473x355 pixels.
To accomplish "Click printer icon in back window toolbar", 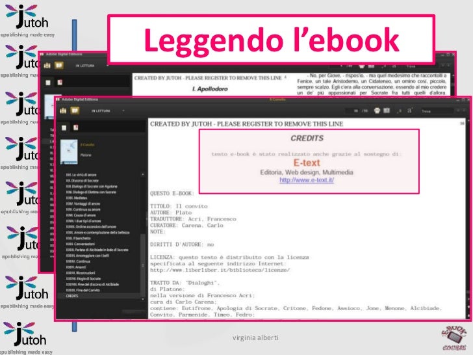I will [x=362, y=66].
